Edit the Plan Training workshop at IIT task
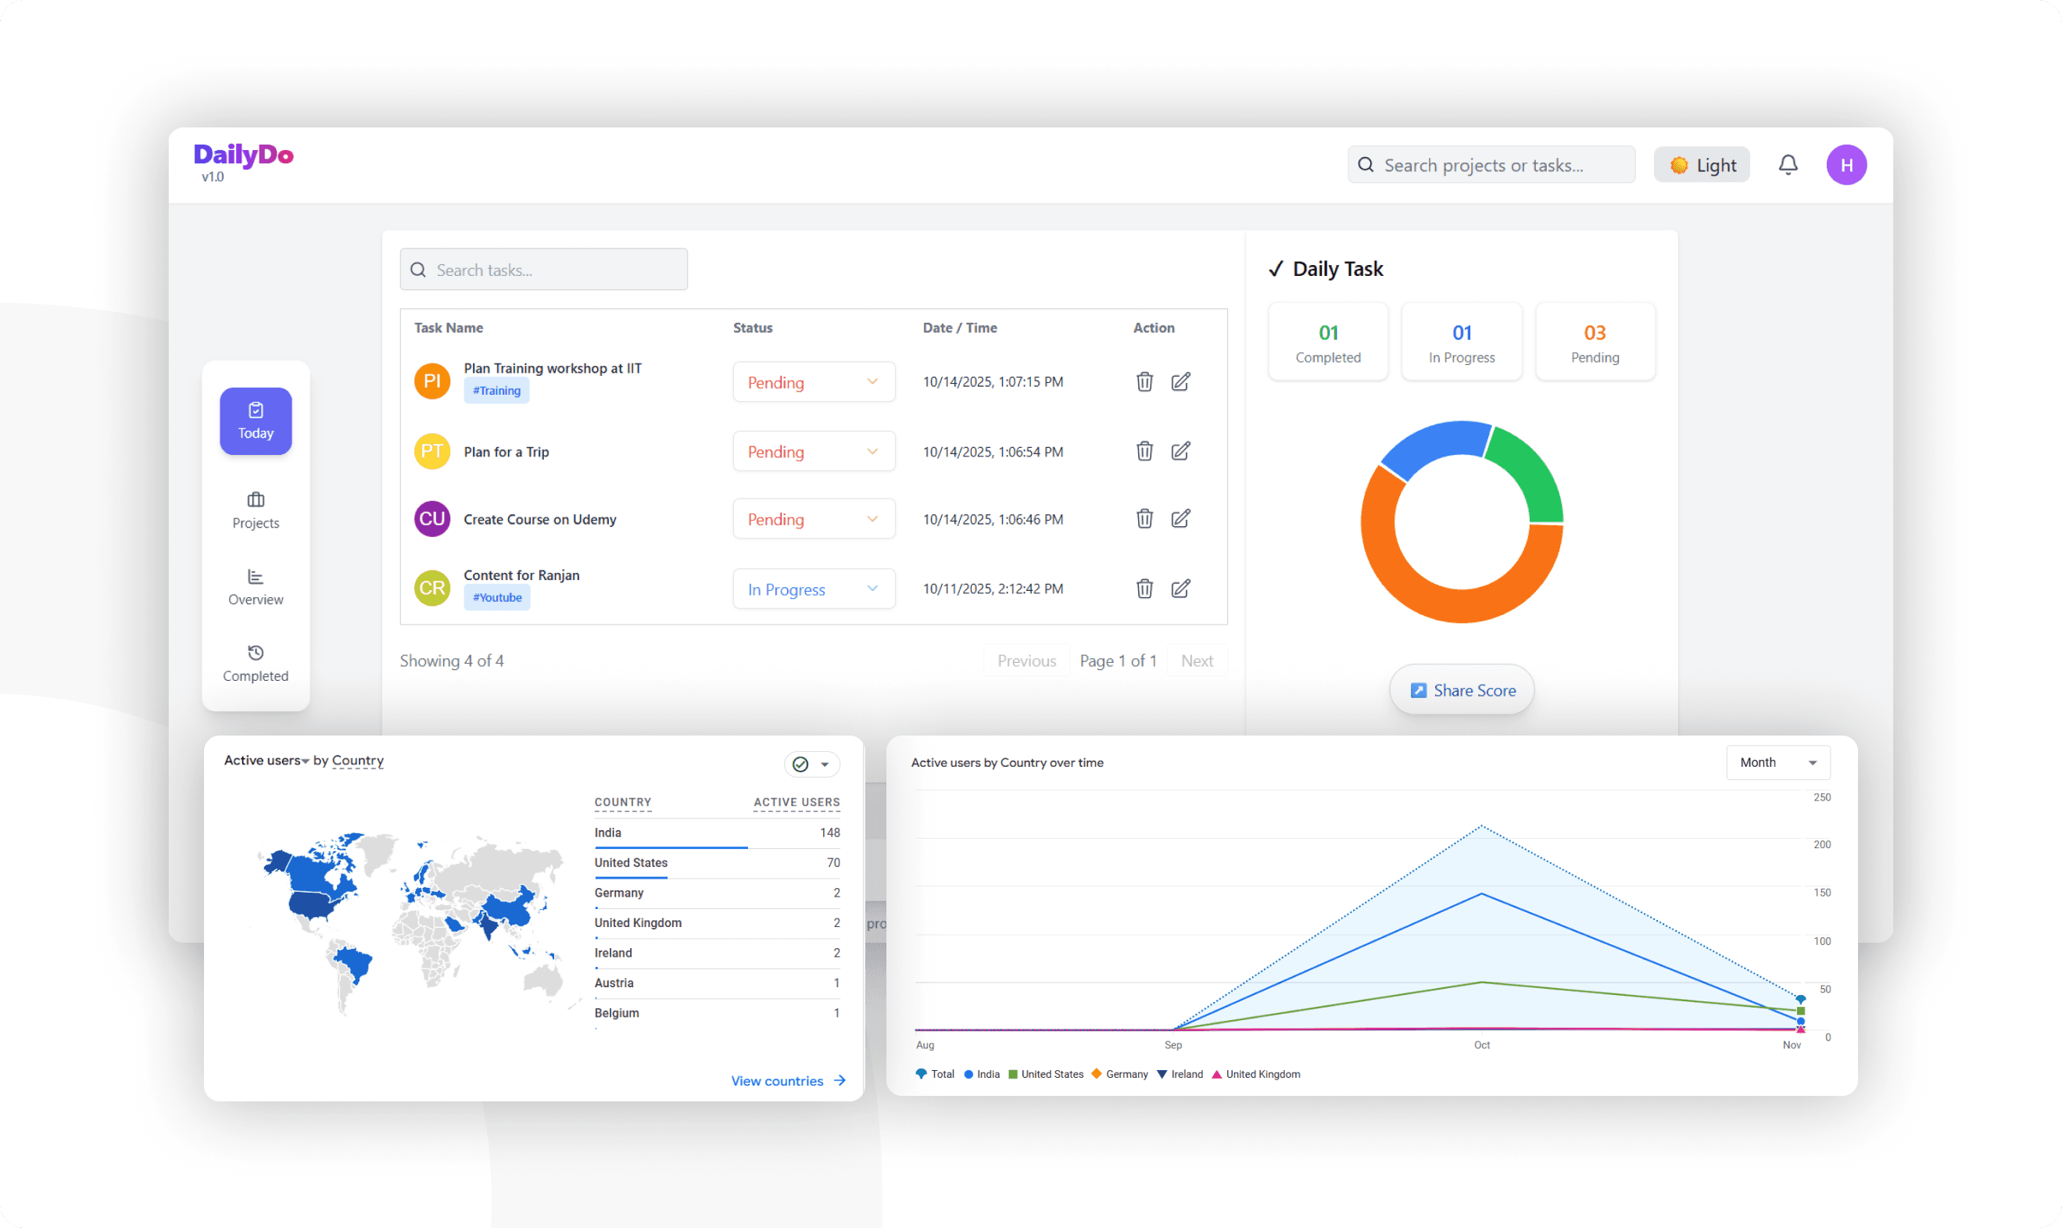This screenshot has height=1228, width=2062. 1181,381
